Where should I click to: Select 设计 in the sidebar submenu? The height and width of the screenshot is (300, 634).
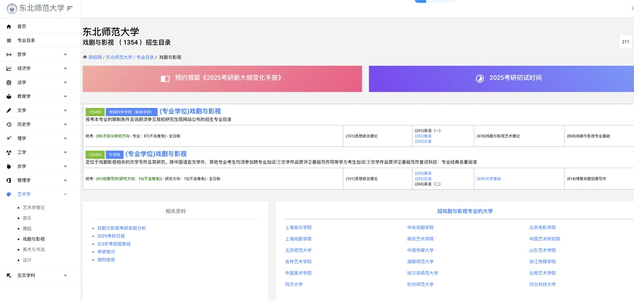click(27, 260)
